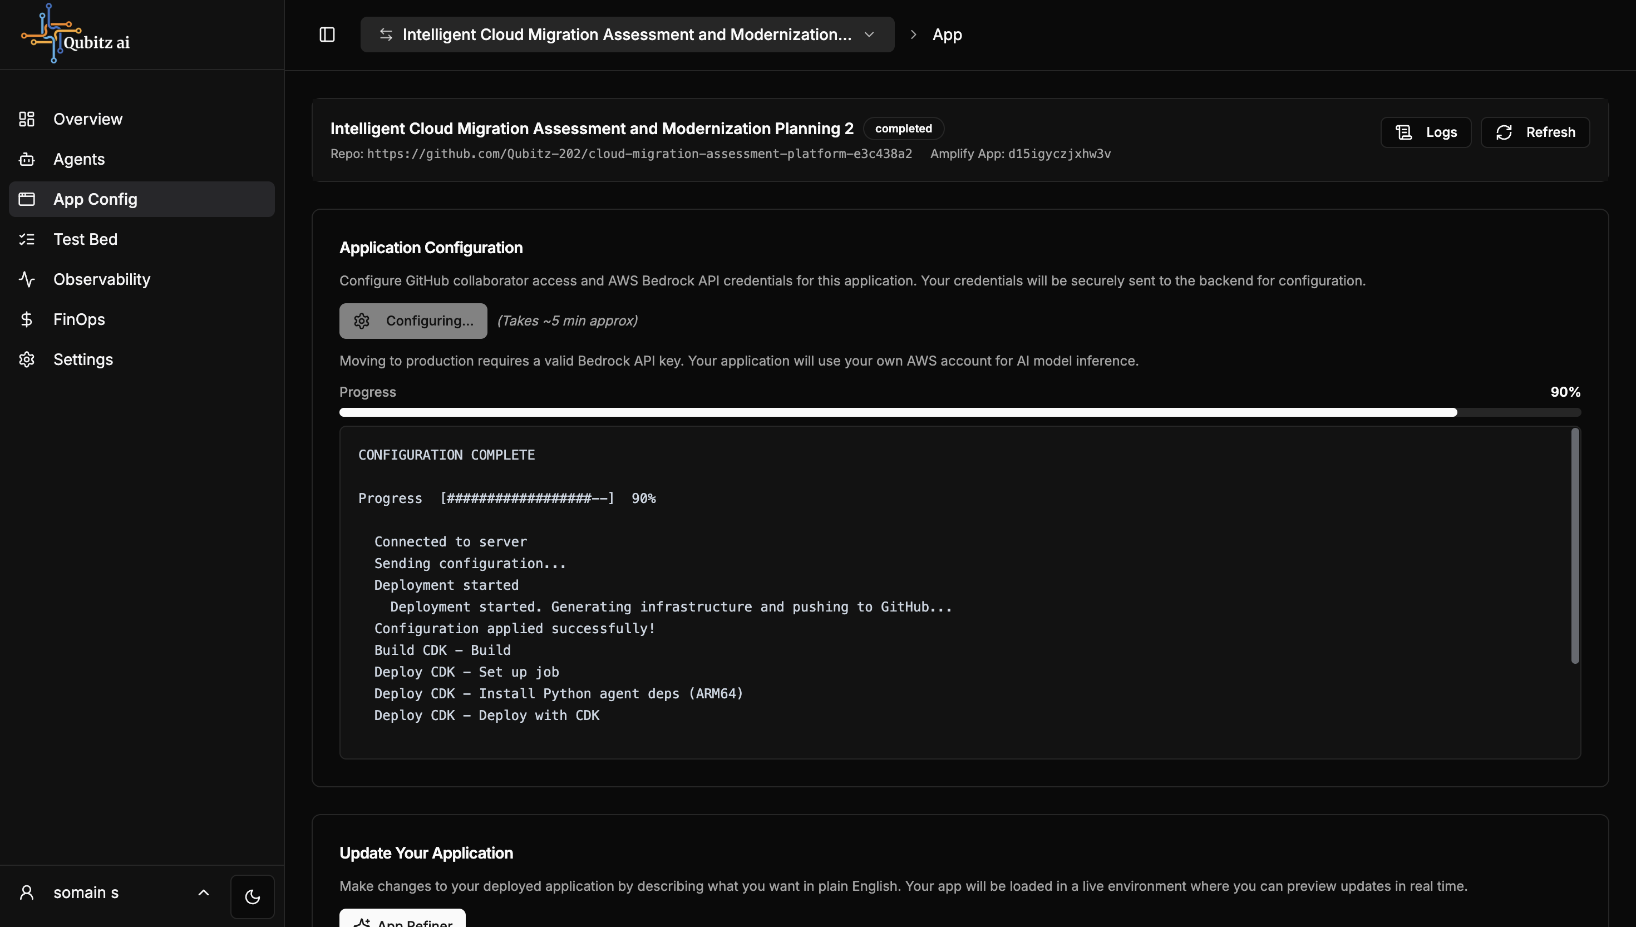
Task: Click the user profile avatar icon
Action: (x=27, y=892)
